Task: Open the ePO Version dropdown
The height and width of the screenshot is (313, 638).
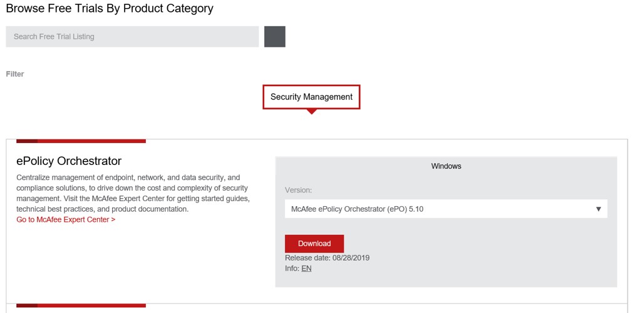Action: click(446, 209)
